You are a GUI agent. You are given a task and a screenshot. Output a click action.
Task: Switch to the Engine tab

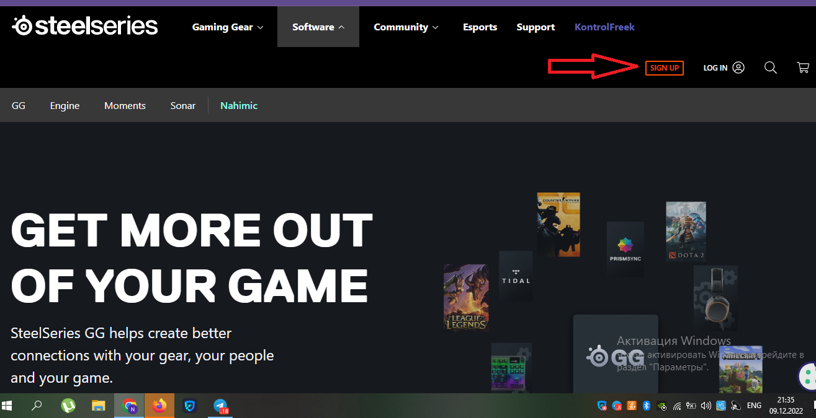pyautogui.click(x=65, y=106)
